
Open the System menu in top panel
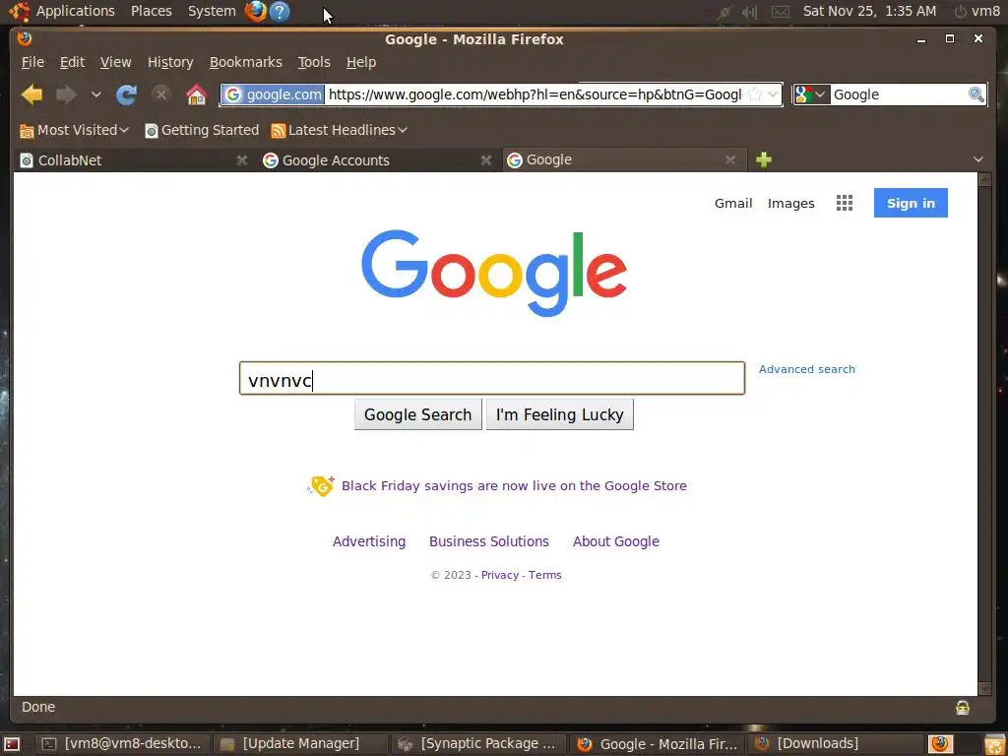[x=212, y=11]
